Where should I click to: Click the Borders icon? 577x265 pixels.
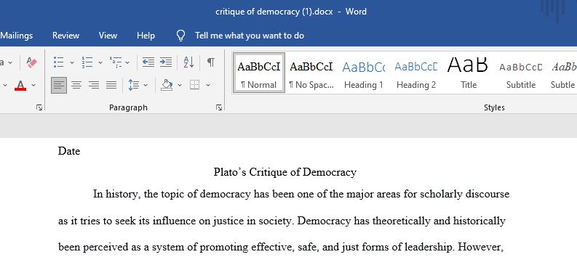pyautogui.click(x=195, y=85)
